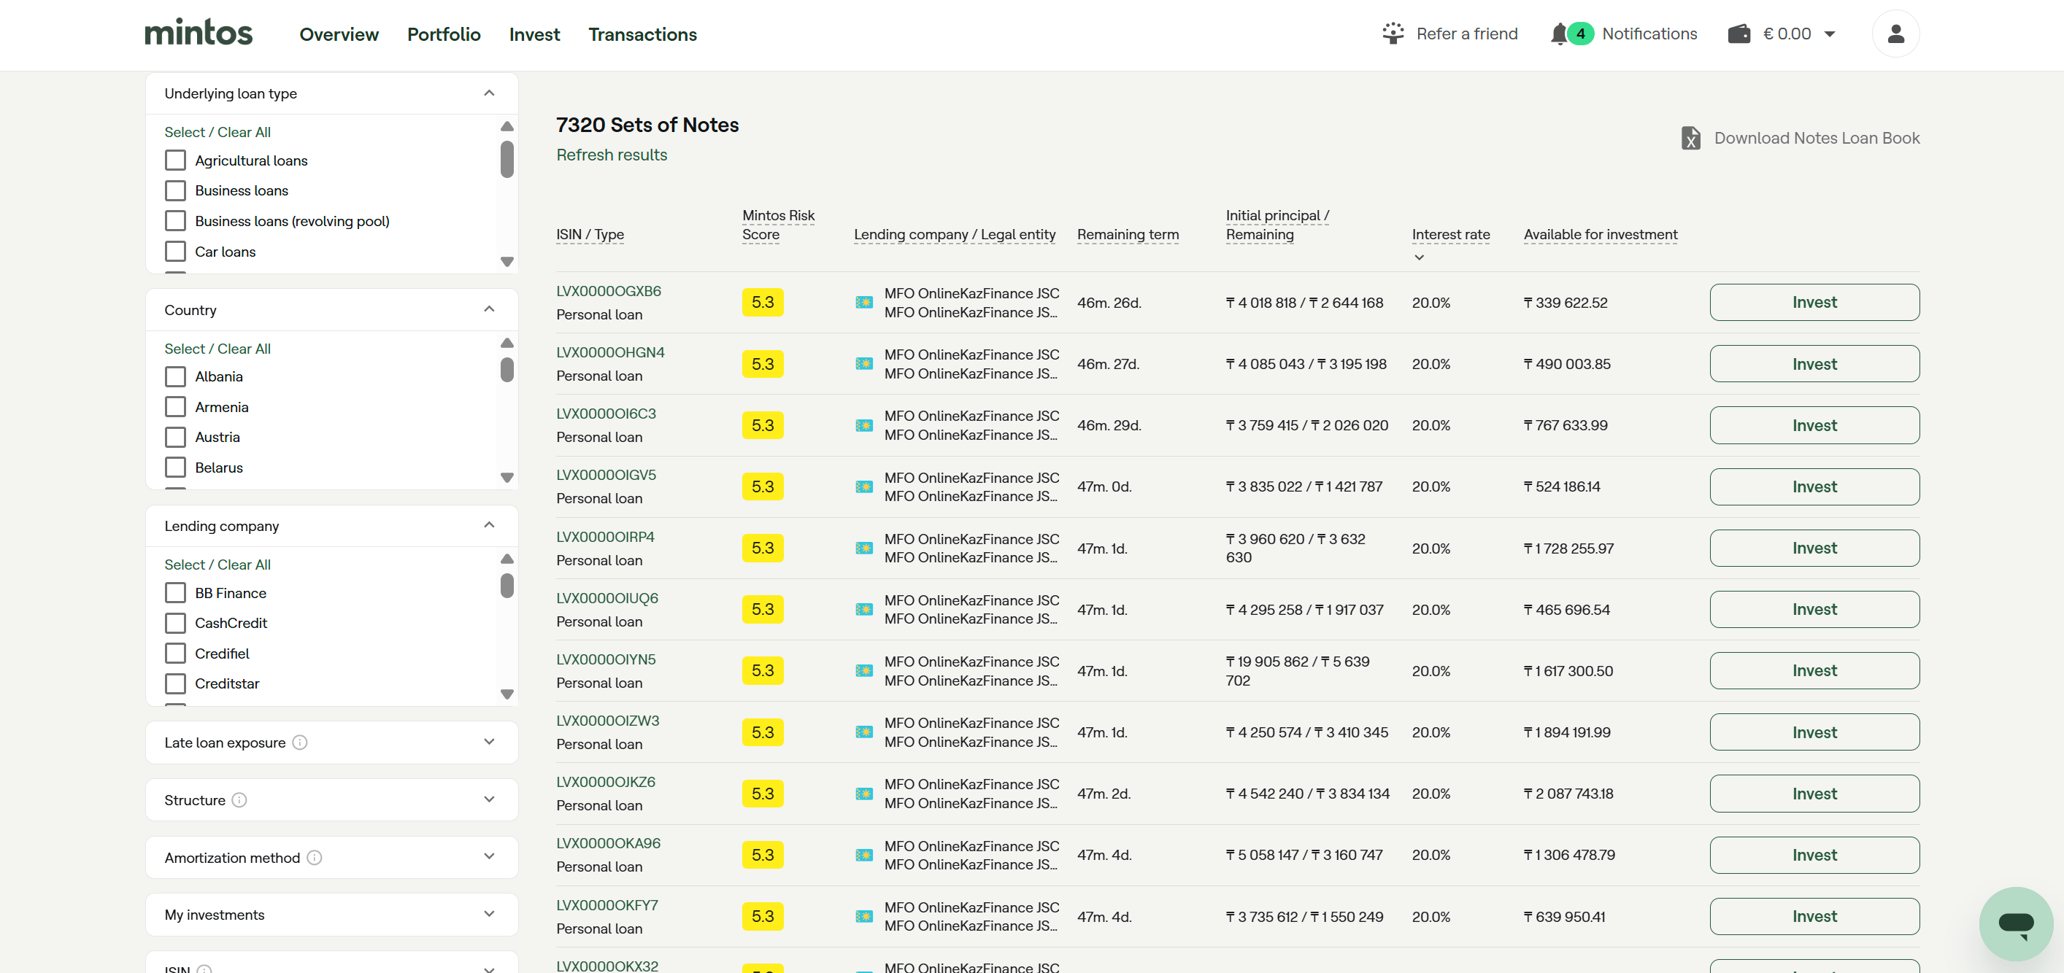
Task: Check the Austria country checkbox
Action: pyautogui.click(x=174, y=437)
